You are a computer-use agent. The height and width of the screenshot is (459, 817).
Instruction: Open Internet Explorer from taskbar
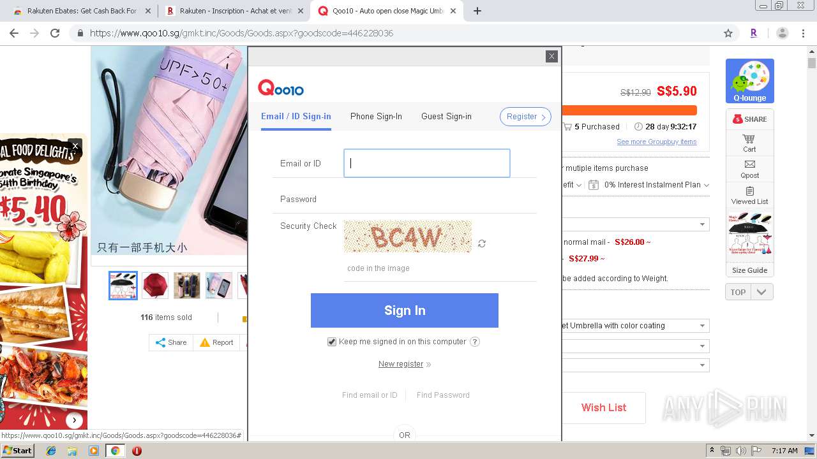pos(51,451)
